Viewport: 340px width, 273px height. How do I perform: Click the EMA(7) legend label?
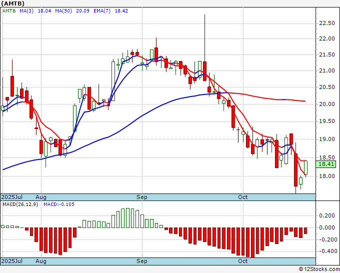(102, 11)
